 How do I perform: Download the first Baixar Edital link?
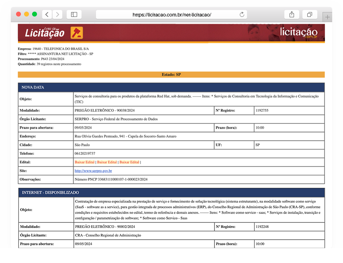[x=84, y=162]
